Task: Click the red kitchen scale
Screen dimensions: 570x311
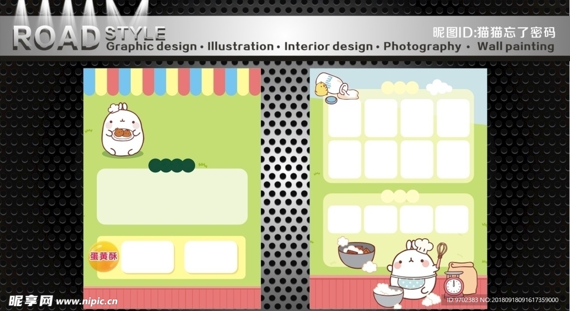Action: (x=454, y=284)
